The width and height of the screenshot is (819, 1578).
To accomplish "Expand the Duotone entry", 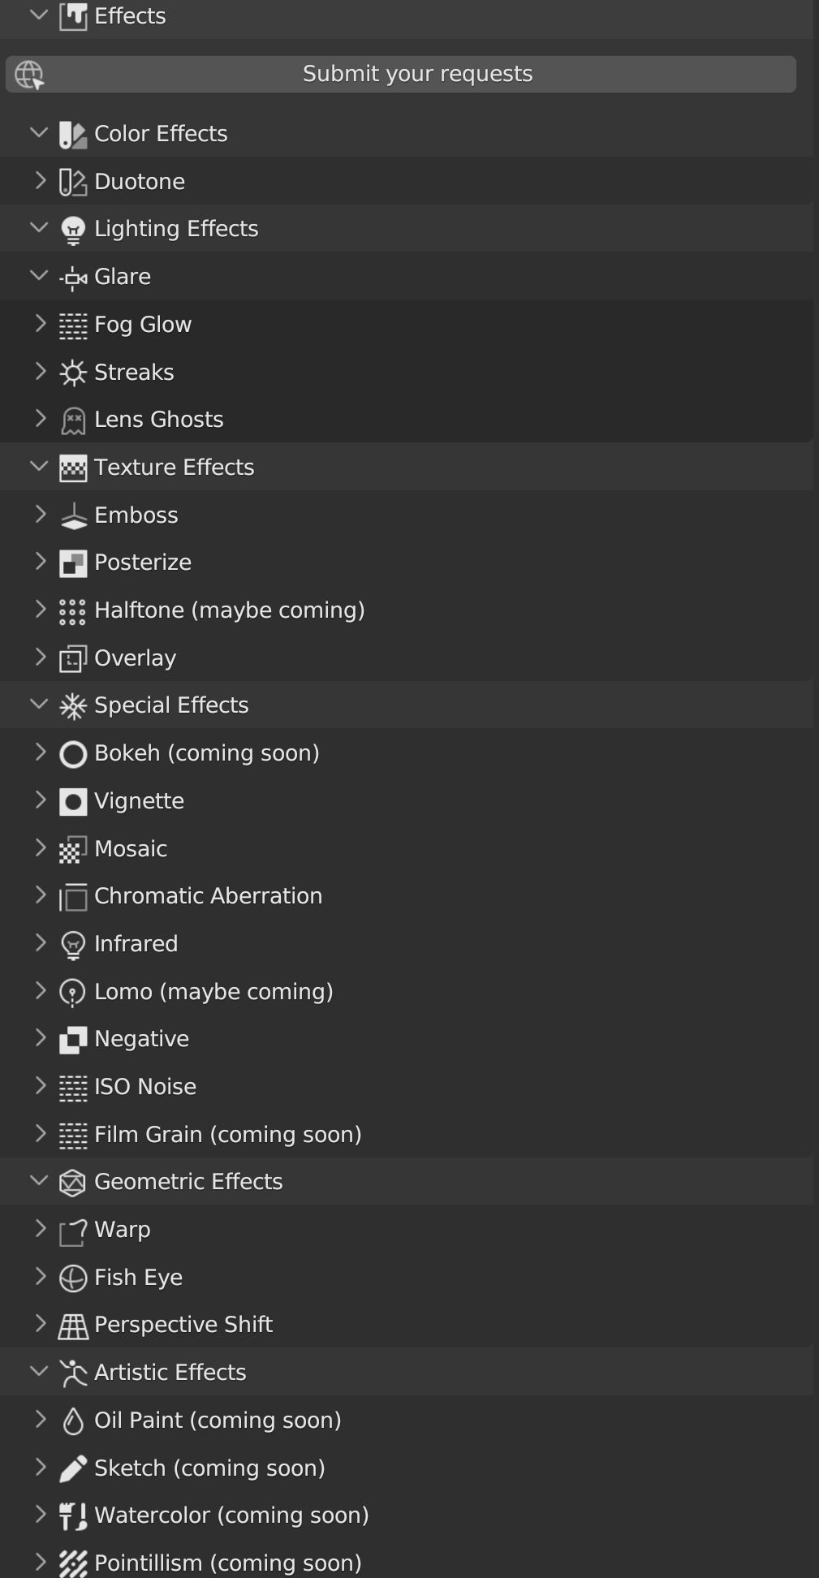I will tap(40, 181).
